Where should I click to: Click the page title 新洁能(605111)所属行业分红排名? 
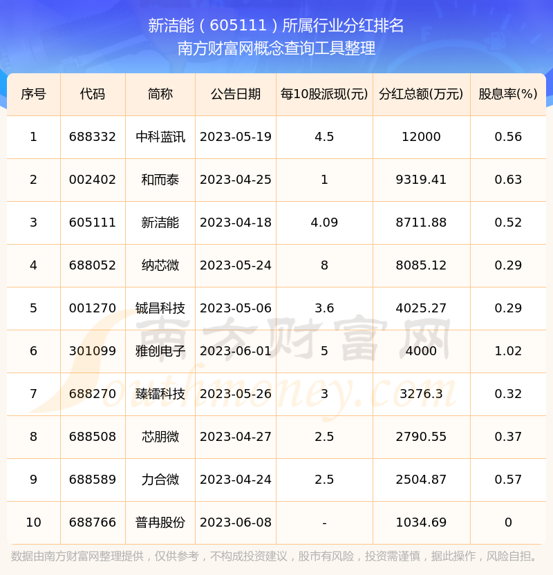[276, 26]
